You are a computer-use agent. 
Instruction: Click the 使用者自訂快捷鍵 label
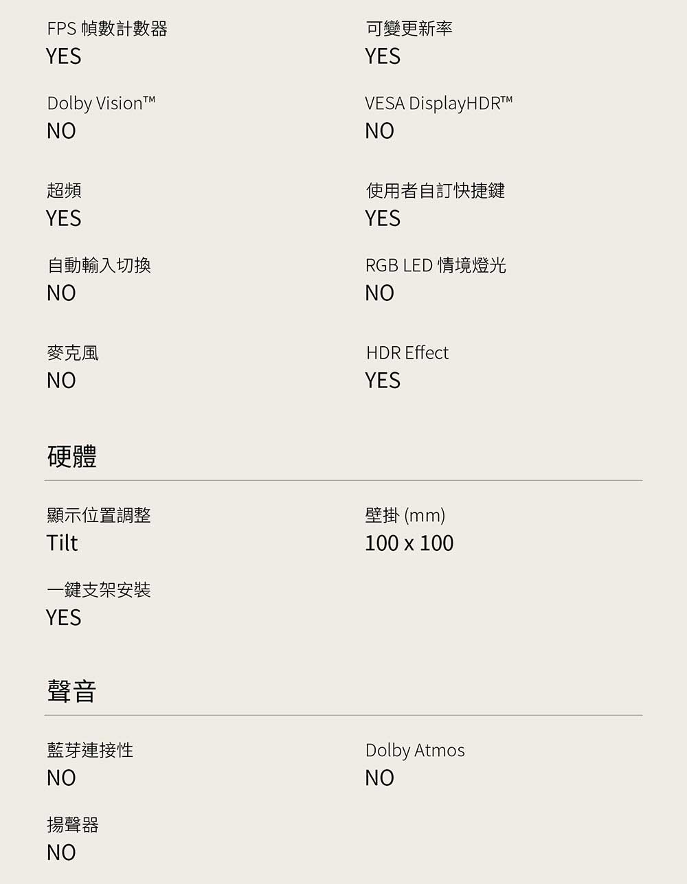435,190
